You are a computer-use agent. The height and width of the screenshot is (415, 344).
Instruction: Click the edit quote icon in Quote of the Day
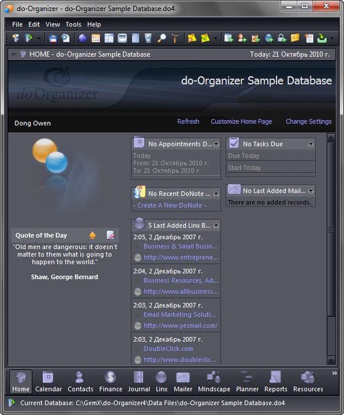[111, 235]
